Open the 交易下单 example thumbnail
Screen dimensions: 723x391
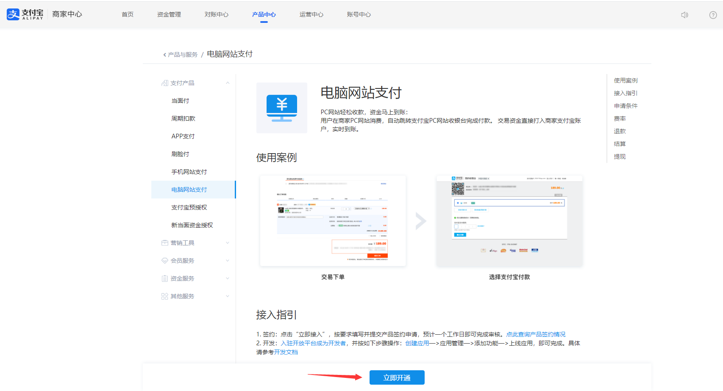(x=333, y=221)
